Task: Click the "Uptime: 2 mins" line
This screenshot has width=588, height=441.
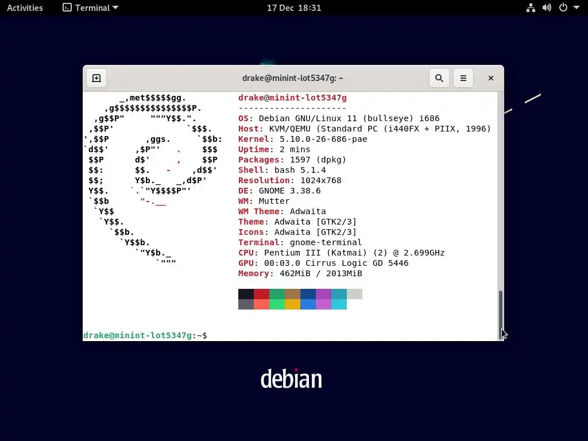Action: [274, 150]
